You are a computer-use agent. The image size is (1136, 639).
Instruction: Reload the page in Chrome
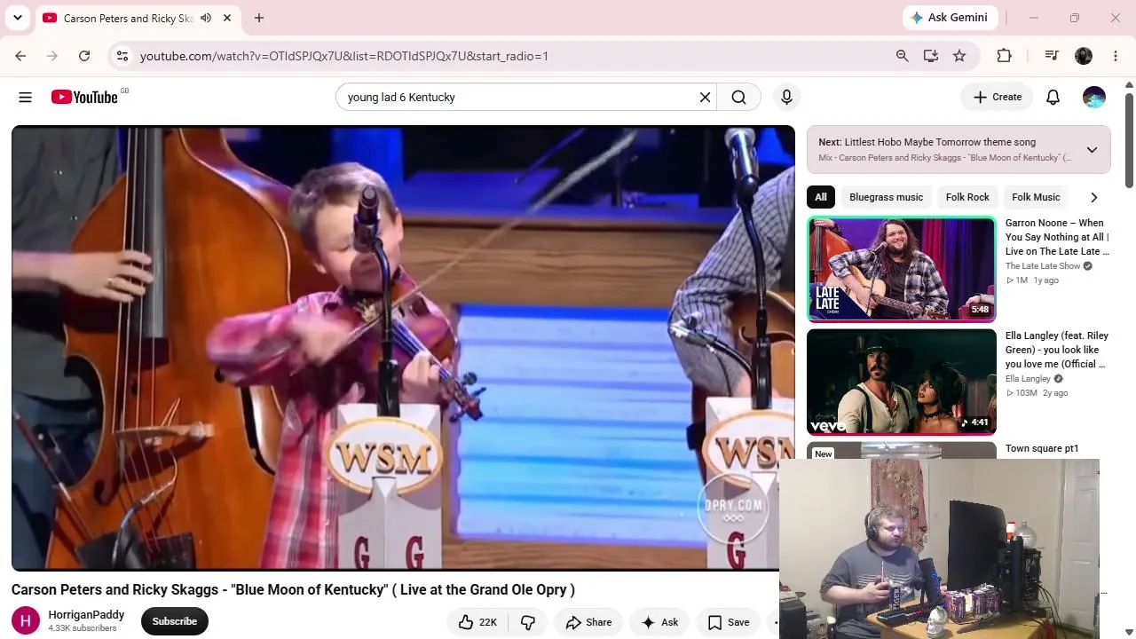click(84, 56)
